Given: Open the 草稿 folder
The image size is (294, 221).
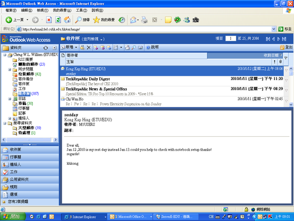Looking at the screenshot, I should (x=23, y=103).
